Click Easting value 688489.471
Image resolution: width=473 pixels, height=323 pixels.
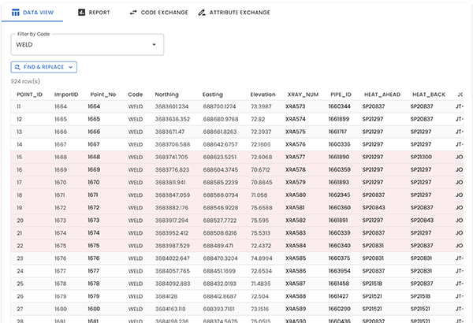(x=218, y=246)
